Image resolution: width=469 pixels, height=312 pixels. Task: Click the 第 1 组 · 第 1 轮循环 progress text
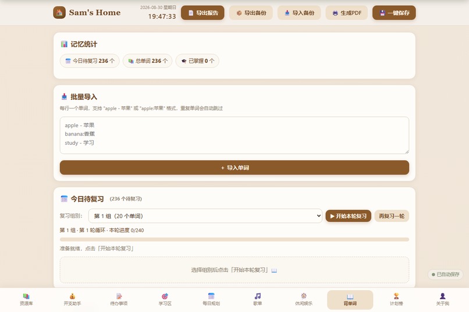coord(102,230)
